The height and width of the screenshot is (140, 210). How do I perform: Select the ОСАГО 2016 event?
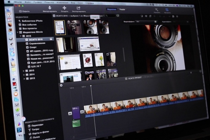(36, 39)
